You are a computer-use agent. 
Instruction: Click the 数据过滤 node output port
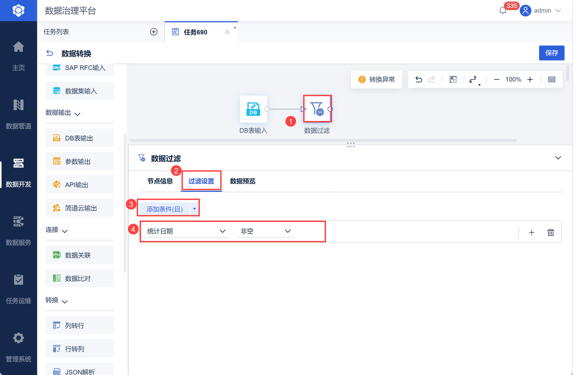(330, 109)
